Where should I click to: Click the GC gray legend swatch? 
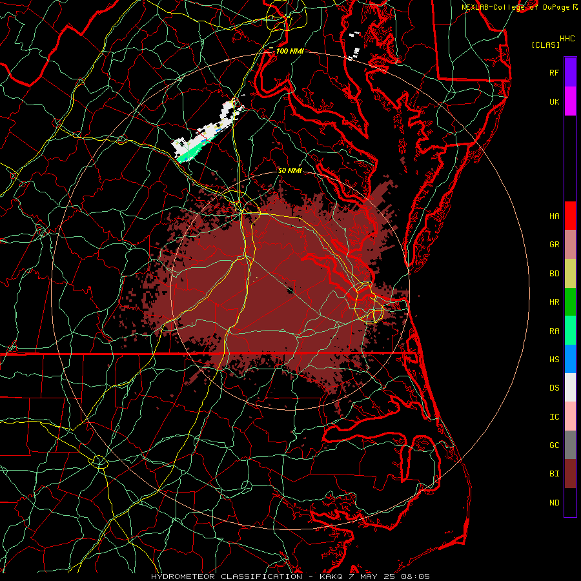[x=570, y=445]
